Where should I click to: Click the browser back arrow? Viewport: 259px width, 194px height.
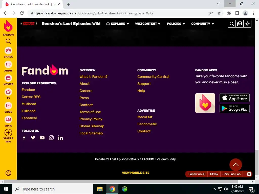pyautogui.click(x=6, y=13)
